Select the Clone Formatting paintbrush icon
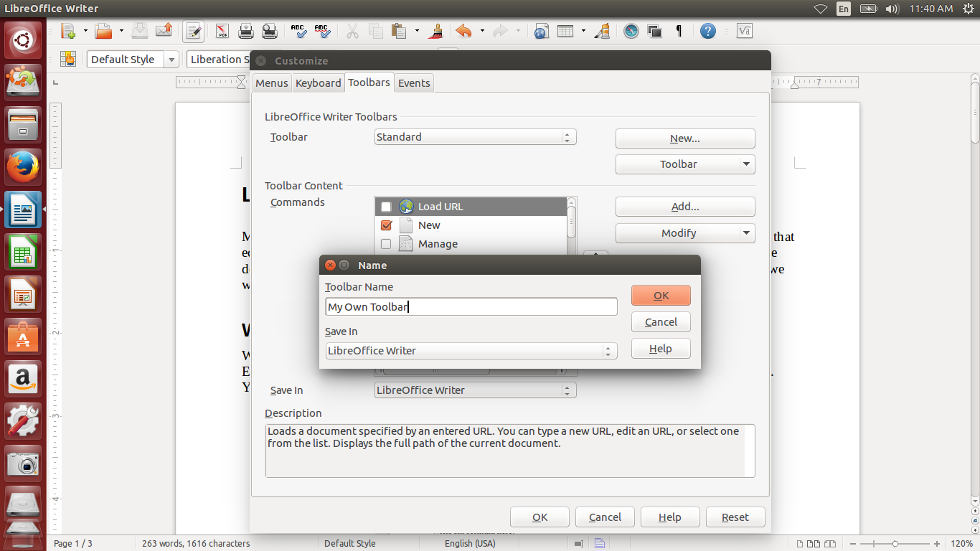 pos(435,31)
